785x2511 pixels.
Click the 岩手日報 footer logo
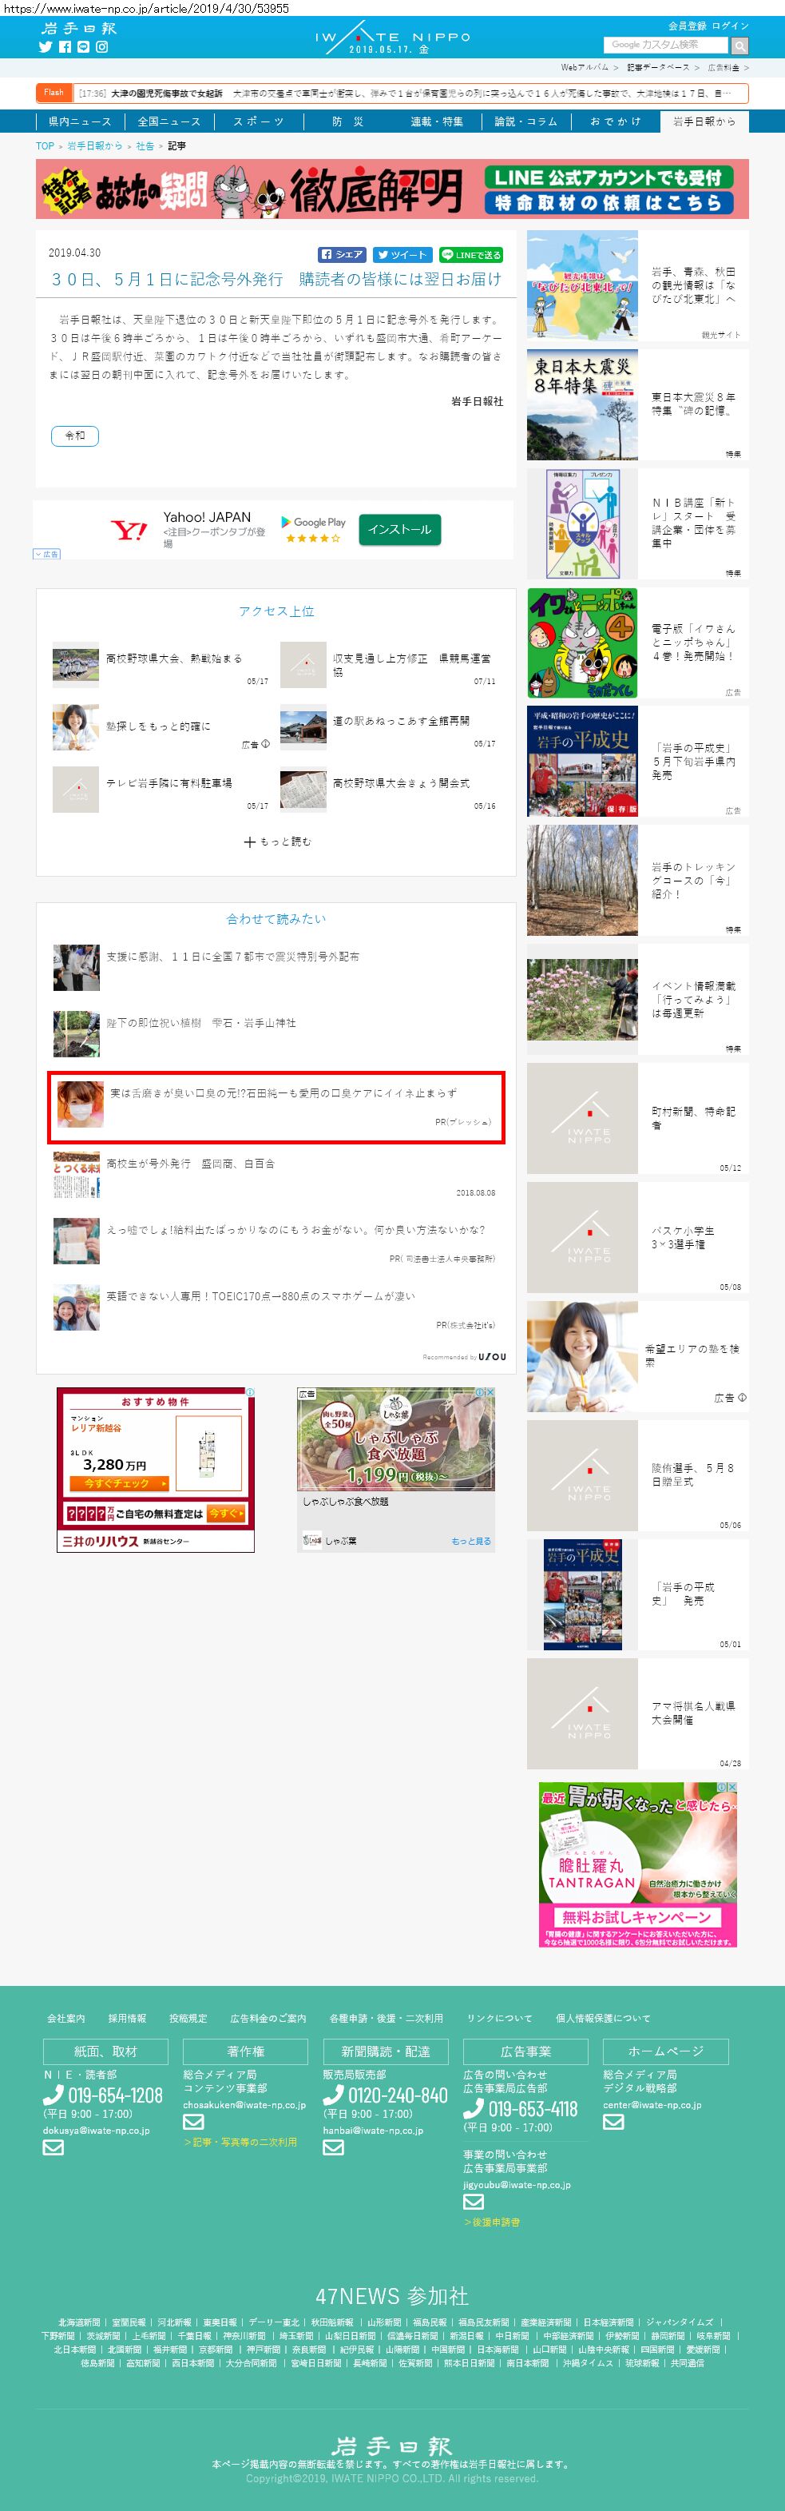(391, 2445)
